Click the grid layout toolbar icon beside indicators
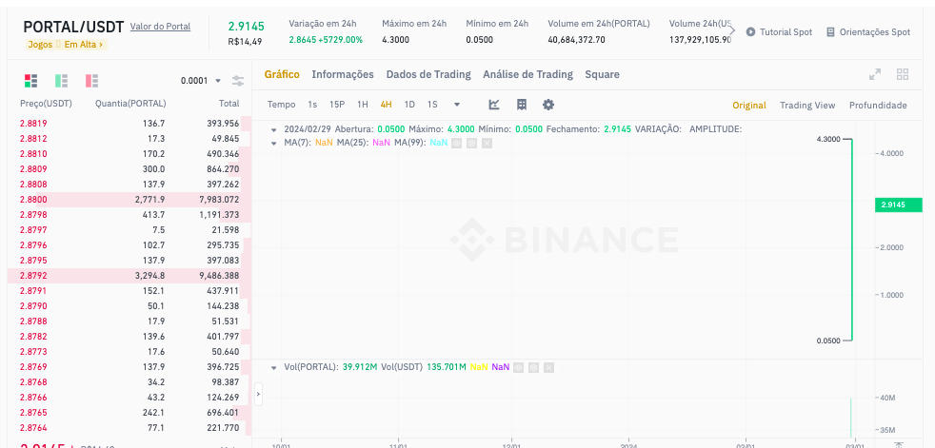This screenshot has height=448, width=935. [x=521, y=105]
